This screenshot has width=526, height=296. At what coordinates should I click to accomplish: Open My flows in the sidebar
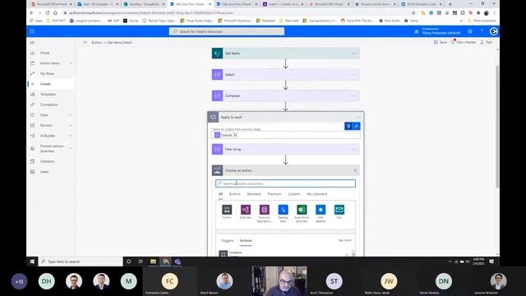[x=47, y=73]
